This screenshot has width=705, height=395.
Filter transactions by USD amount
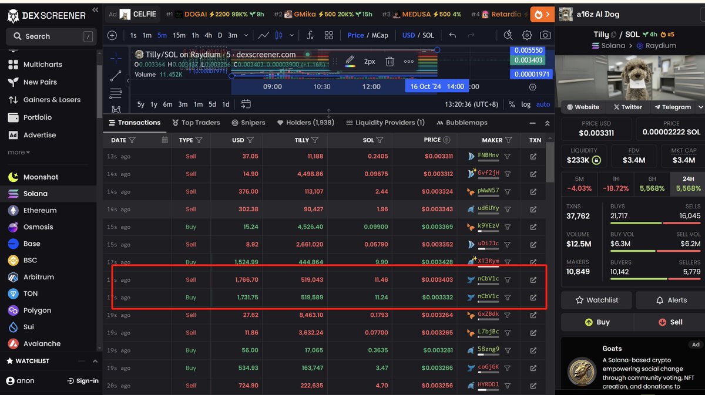[x=250, y=140]
